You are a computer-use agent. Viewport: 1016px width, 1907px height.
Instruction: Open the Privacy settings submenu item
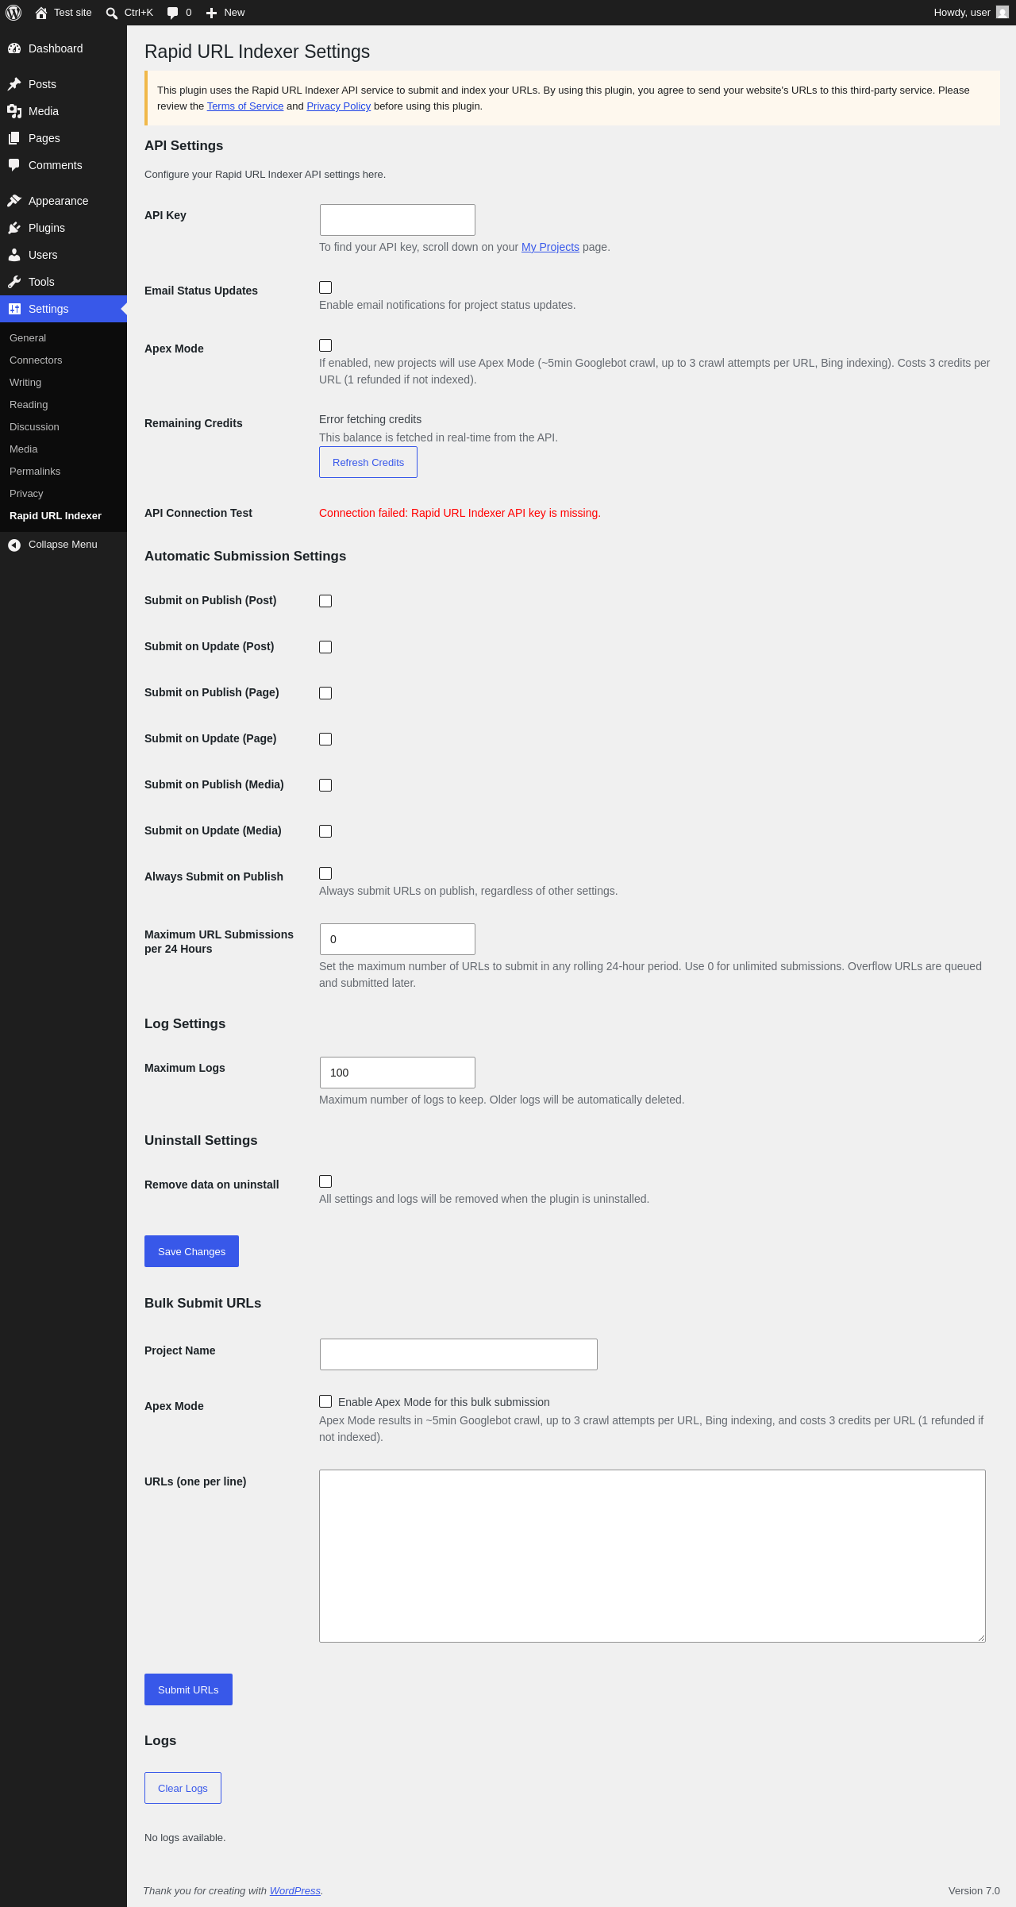(26, 494)
